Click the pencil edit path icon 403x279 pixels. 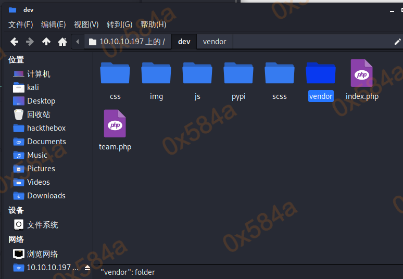tap(397, 42)
